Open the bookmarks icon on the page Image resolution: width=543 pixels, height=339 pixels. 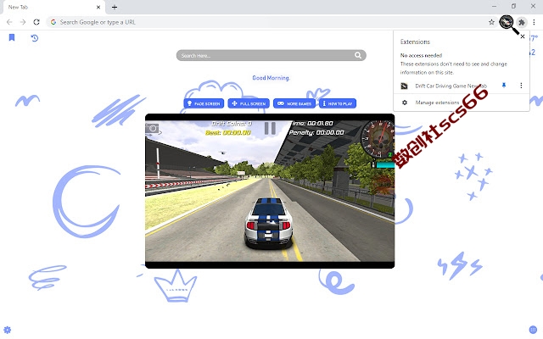[12, 37]
